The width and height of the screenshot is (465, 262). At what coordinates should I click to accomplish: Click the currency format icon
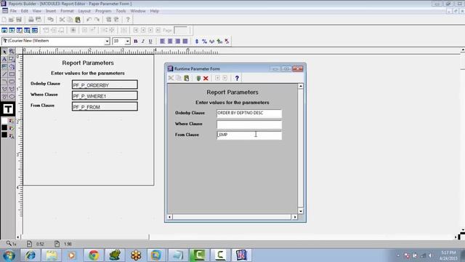coord(197,41)
